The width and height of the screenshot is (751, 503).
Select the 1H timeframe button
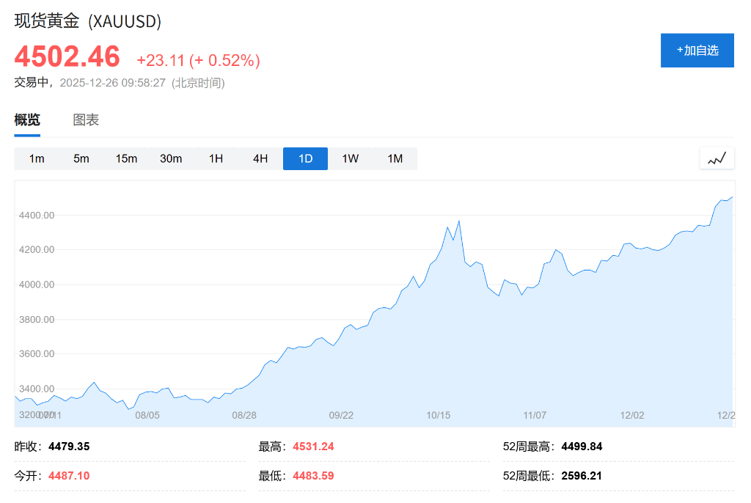click(x=216, y=159)
